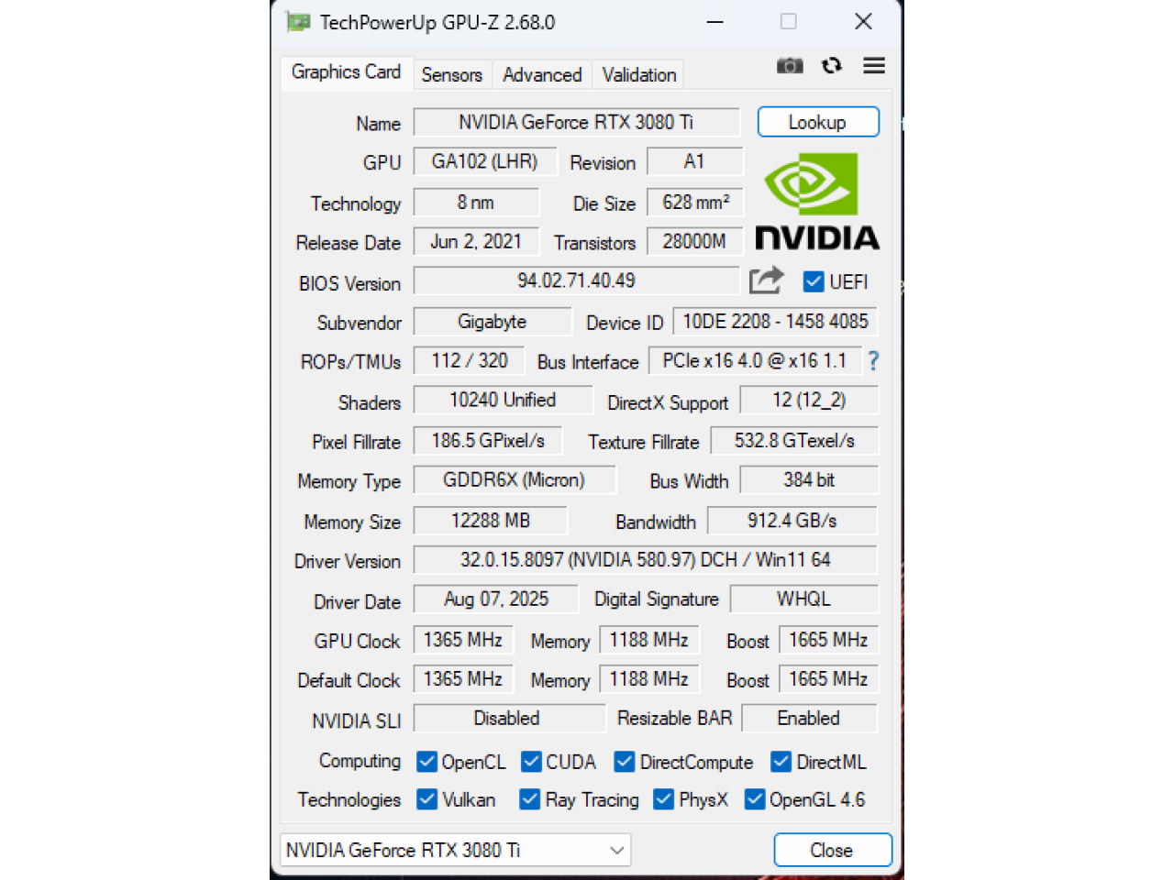Switch to the Sensors tab
The width and height of the screenshot is (1174, 880).
(451, 75)
